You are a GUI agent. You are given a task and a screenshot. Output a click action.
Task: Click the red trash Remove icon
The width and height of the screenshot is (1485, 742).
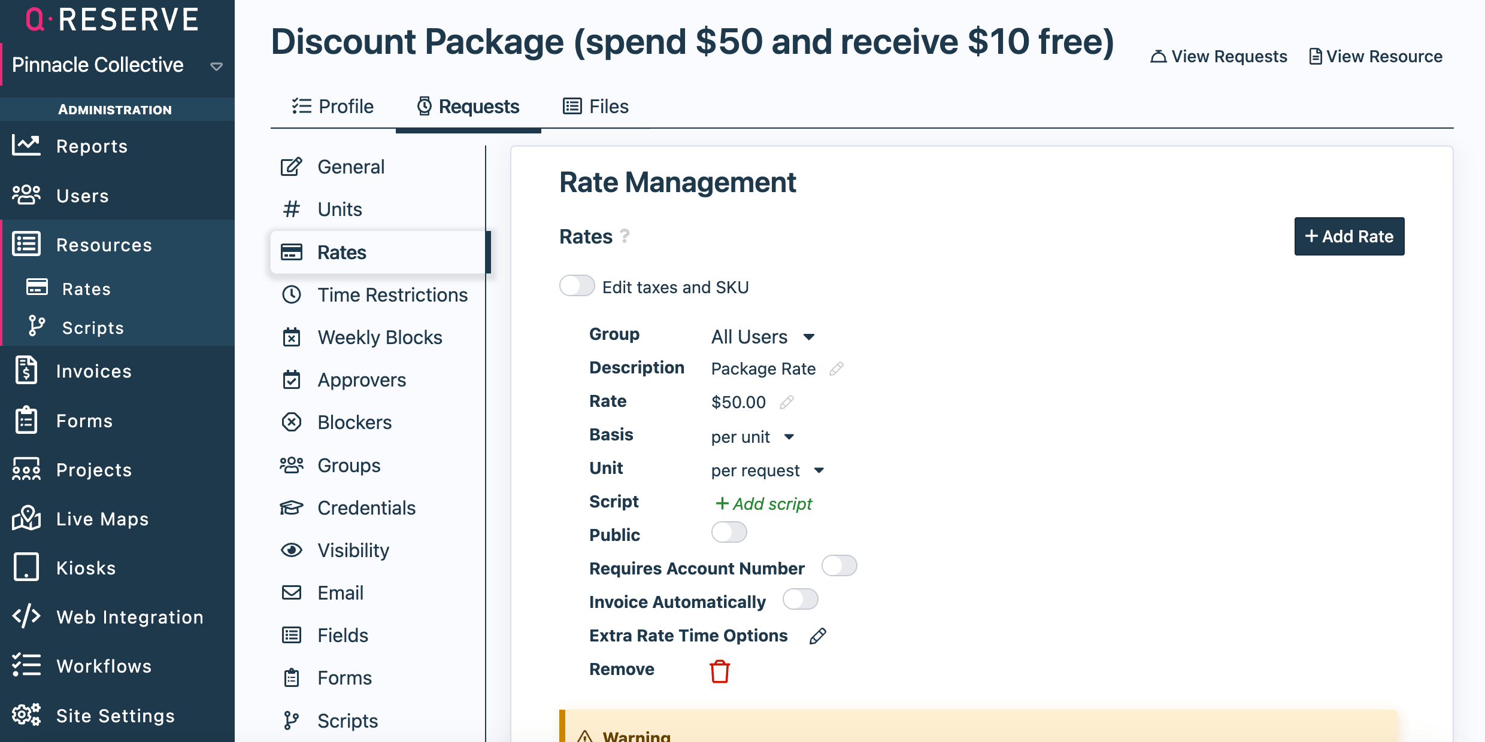[x=719, y=671]
